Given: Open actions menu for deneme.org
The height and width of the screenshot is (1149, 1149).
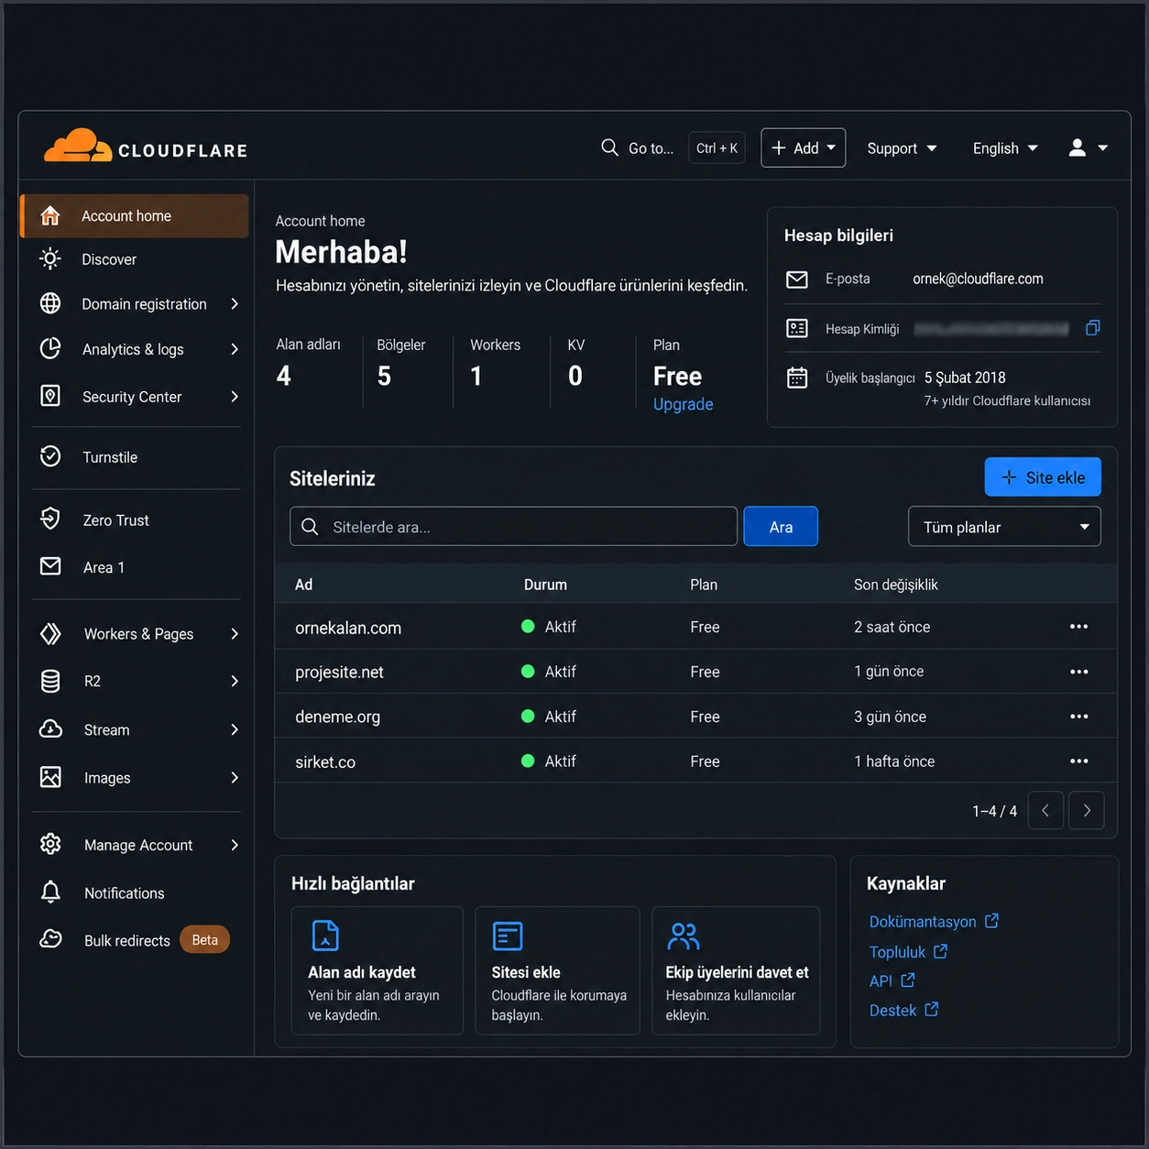Looking at the screenshot, I should (1078, 717).
